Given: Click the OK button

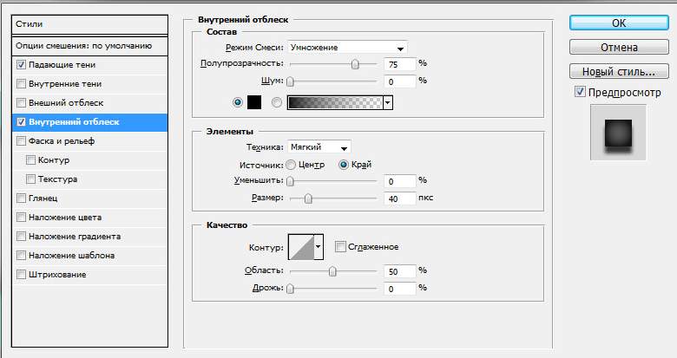Looking at the screenshot, I should pos(619,23).
